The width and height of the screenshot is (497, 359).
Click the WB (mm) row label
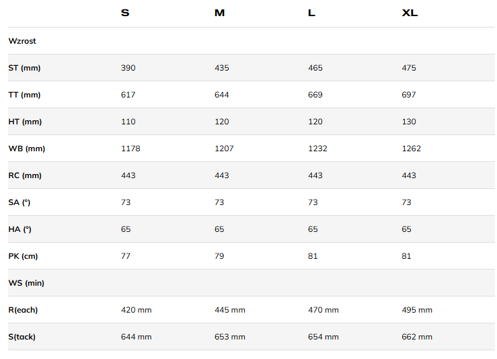tap(27, 149)
